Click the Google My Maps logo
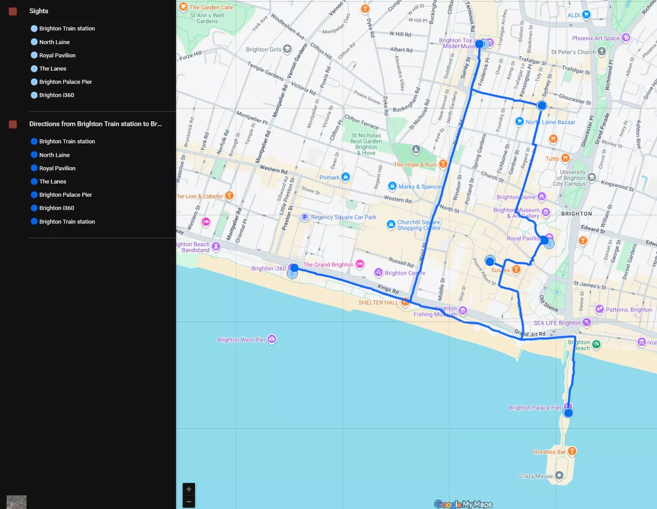 pos(463,504)
